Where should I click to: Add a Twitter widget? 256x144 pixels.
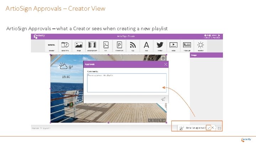tap(160, 46)
